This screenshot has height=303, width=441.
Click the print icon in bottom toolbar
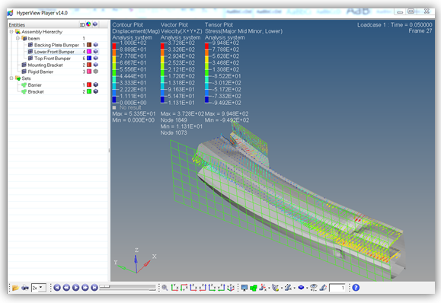25,288
